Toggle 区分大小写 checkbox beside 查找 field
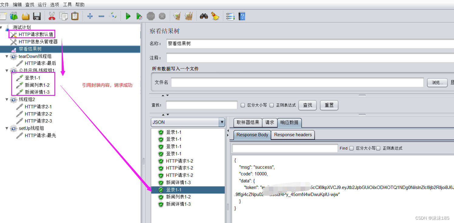The height and width of the screenshot is (223, 454). (243, 105)
